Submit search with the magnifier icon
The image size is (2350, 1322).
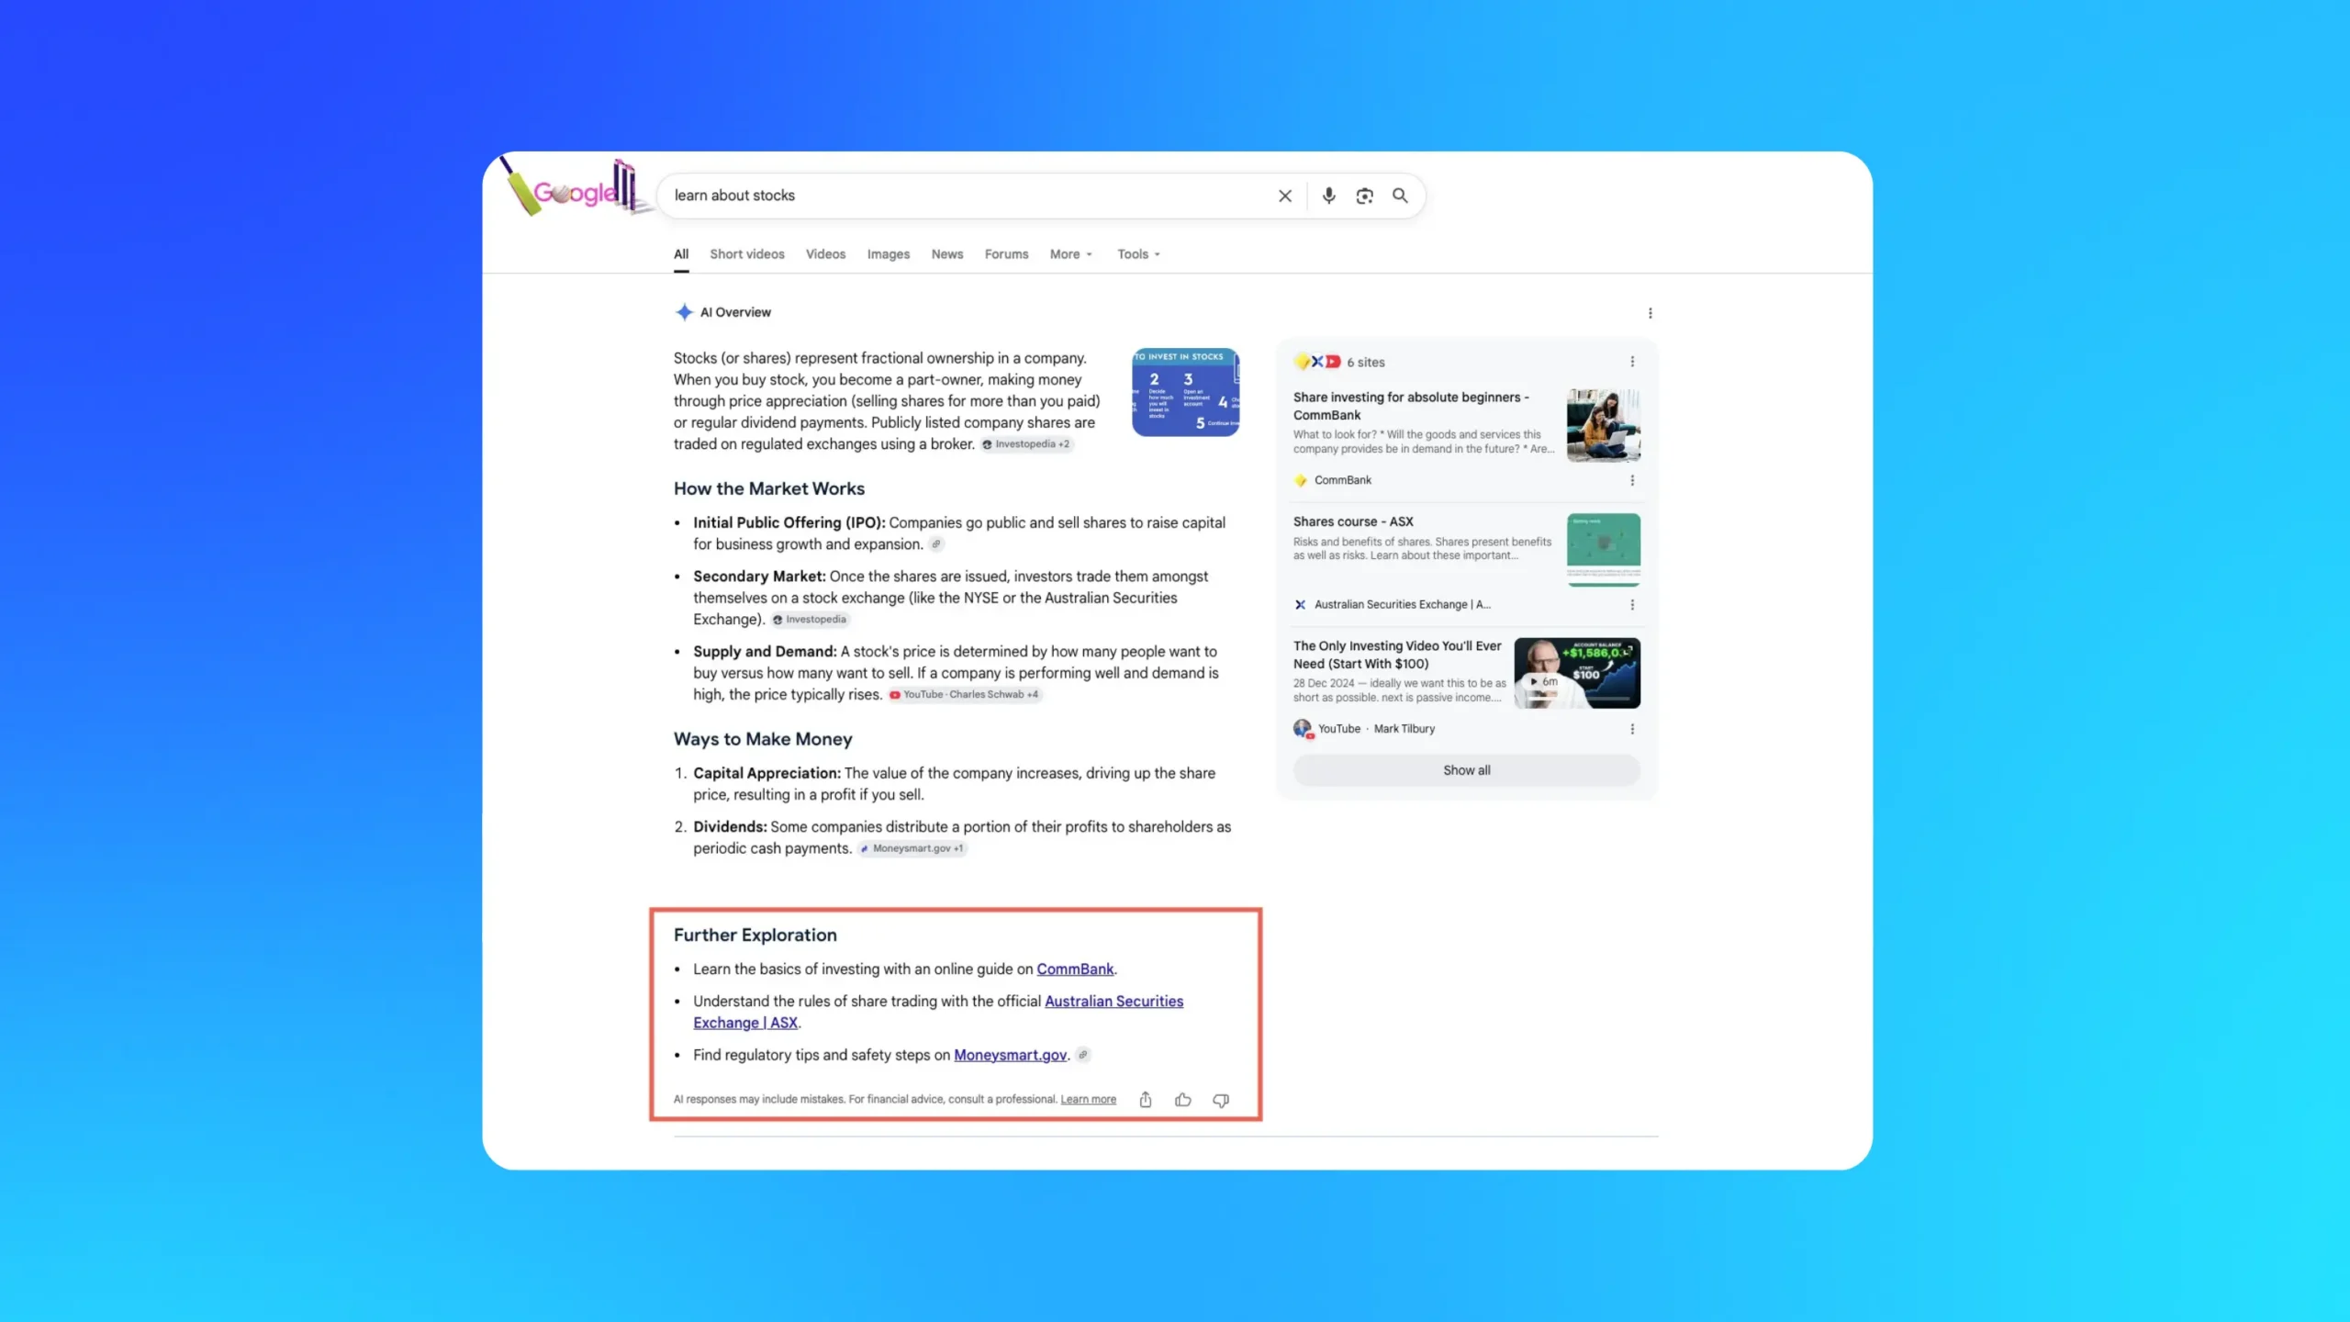pos(1400,196)
